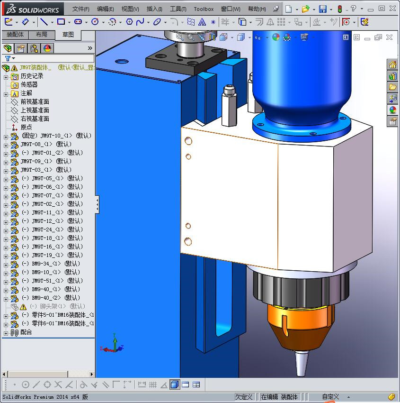Switch to the 装配体 tab

coord(15,35)
